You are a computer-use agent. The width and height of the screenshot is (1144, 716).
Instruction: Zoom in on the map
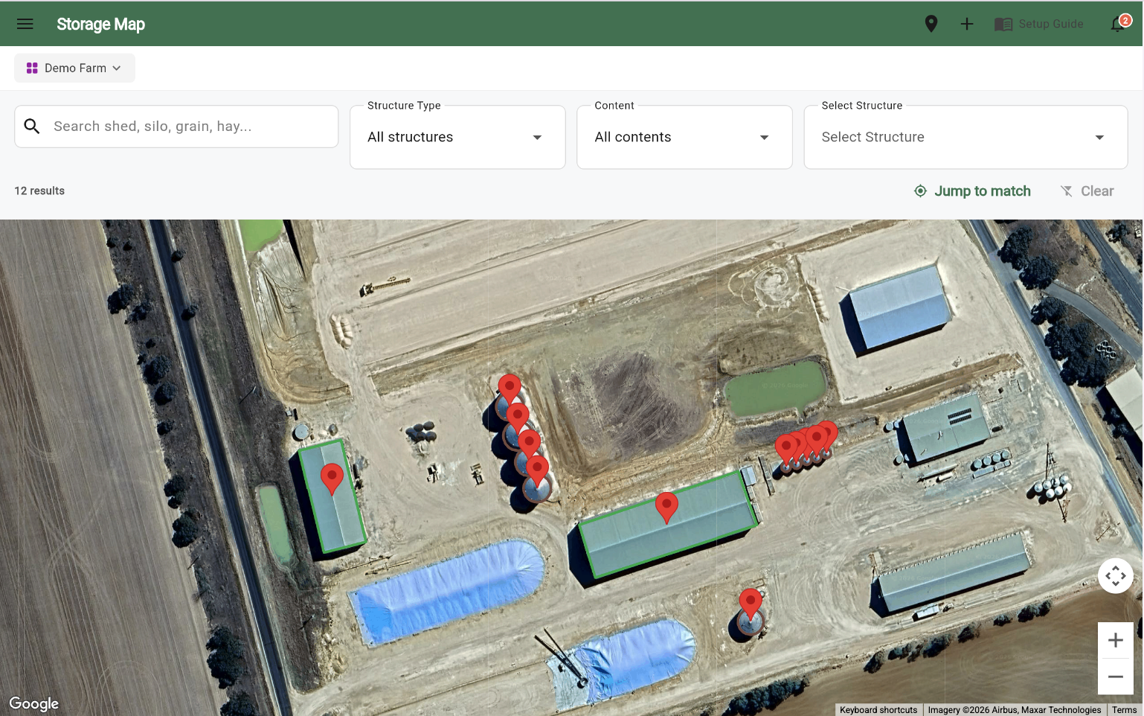pyautogui.click(x=1116, y=640)
